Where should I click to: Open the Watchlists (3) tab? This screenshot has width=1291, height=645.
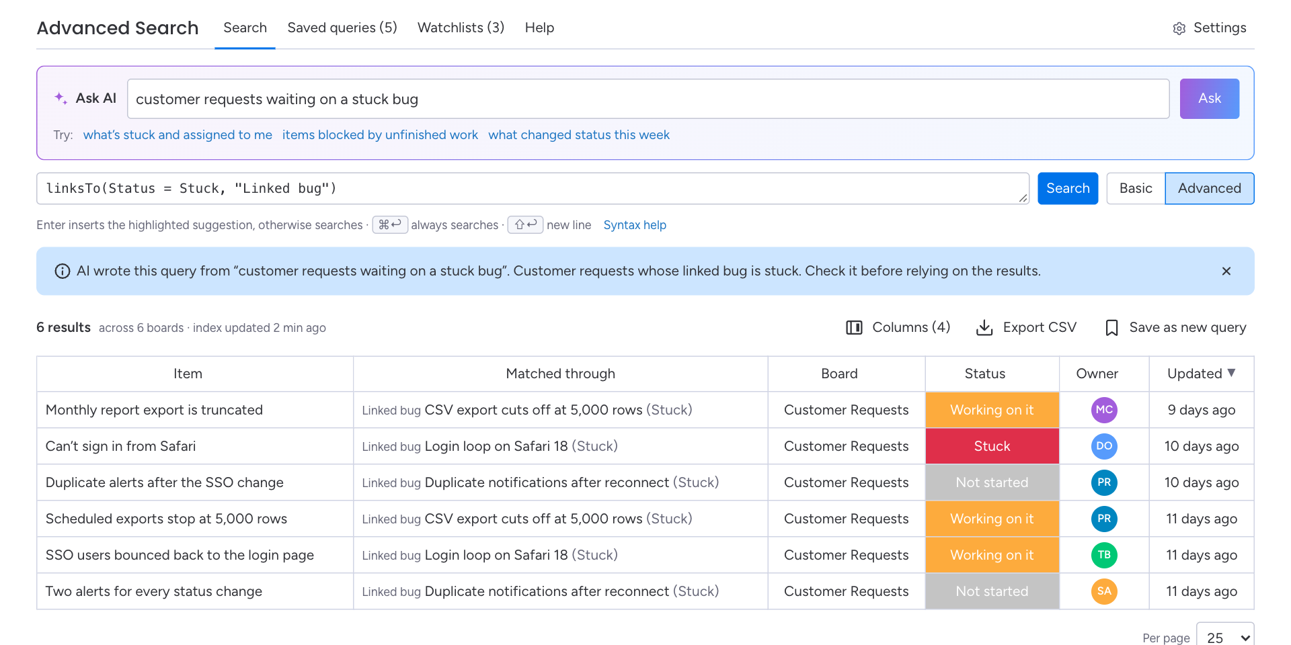pyautogui.click(x=461, y=28)
